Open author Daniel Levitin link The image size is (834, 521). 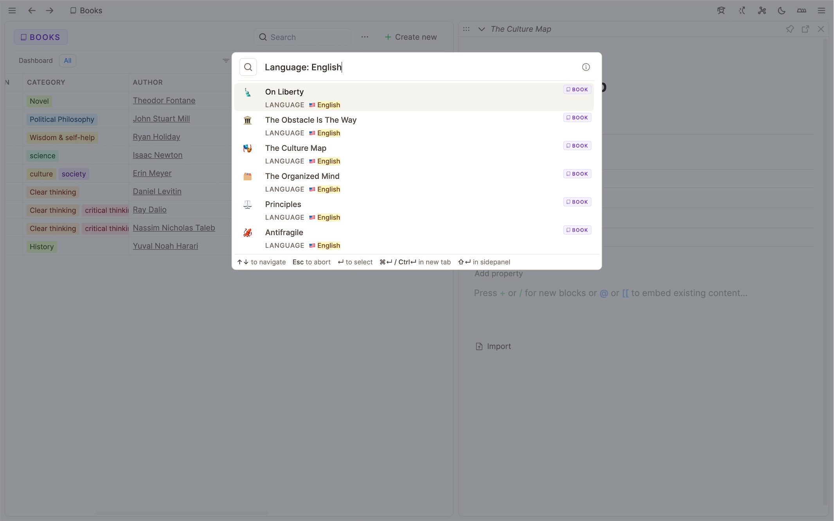click(x=157, y=191)
